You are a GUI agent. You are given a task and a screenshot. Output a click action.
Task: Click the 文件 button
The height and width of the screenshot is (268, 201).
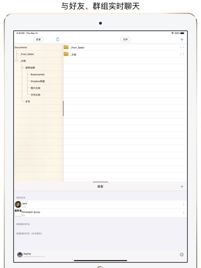click(125, 39)
